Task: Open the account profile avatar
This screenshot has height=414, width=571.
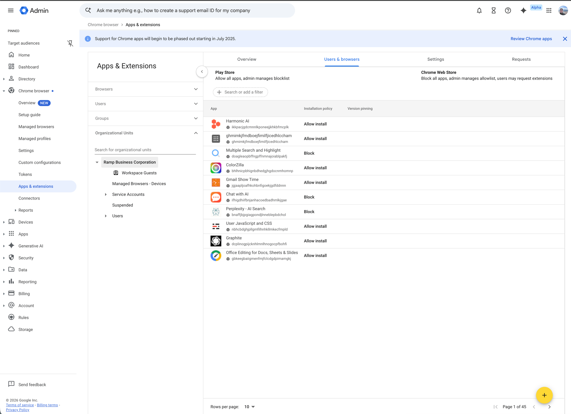Action: (563, 11)
